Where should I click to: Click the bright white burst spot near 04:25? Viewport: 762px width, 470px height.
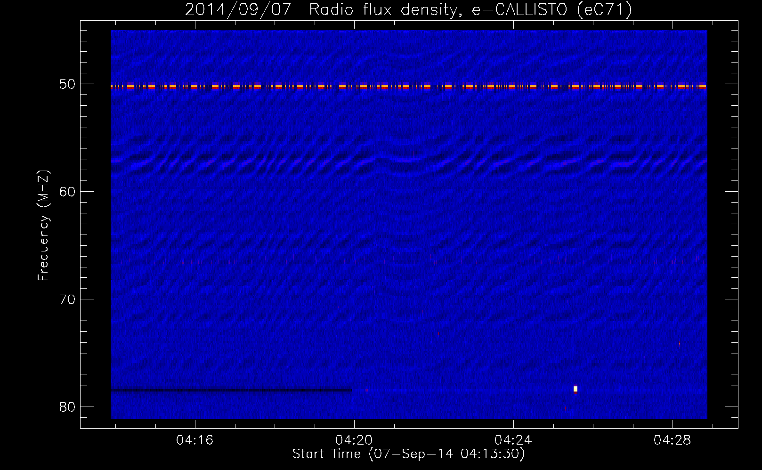576,389
